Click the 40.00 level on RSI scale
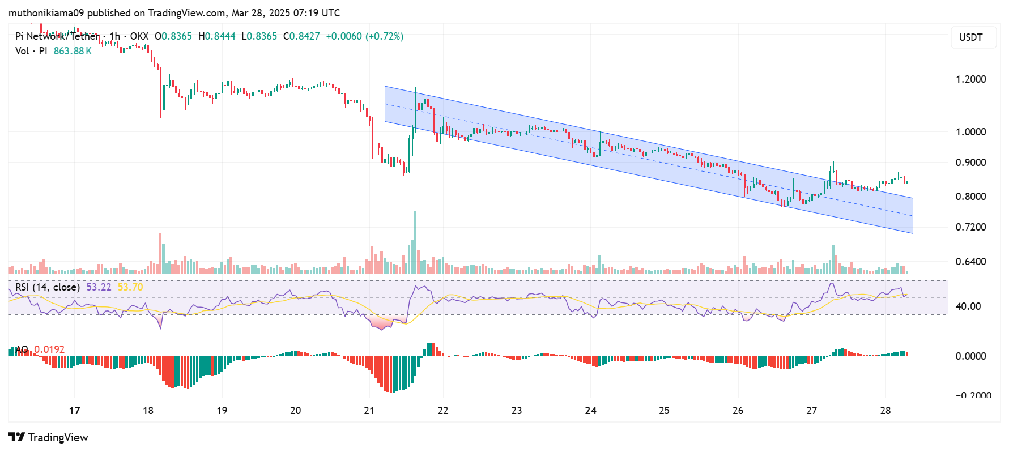This screenshot has width=1009, height=452. (x=968, y=306)
